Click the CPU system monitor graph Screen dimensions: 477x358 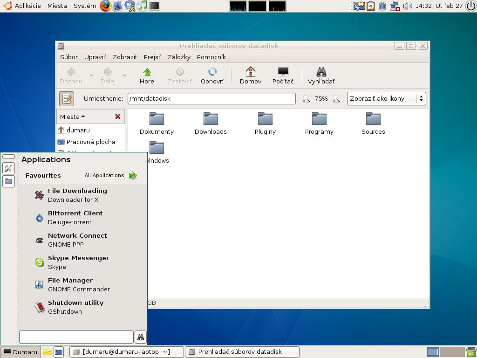pyautogui.click(x=238, y=6)
